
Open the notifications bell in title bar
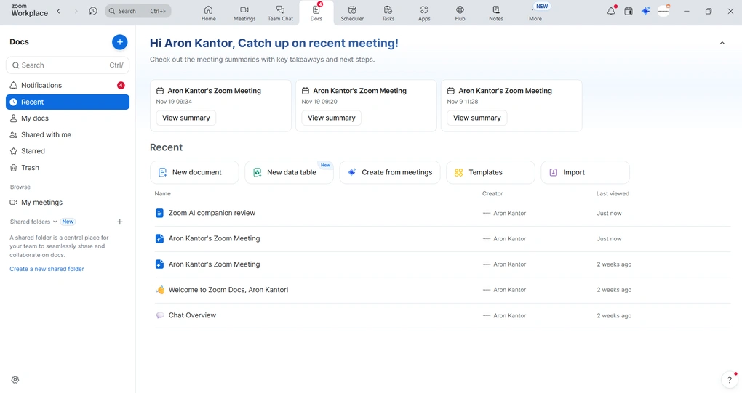[x=611, y=11]
